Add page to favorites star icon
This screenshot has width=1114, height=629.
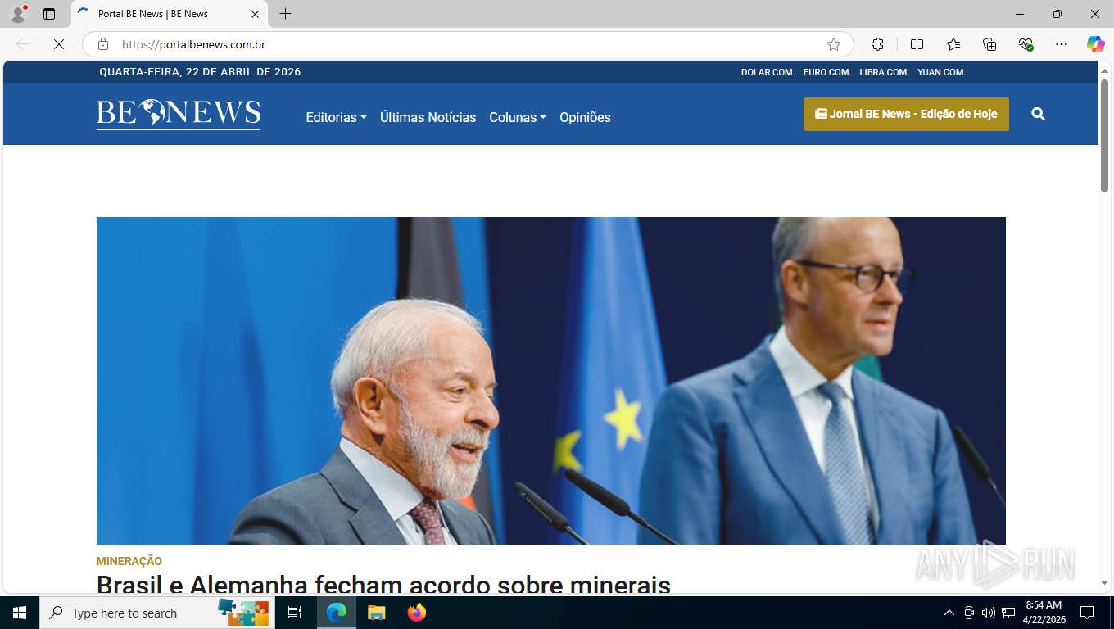pos(834,44)
